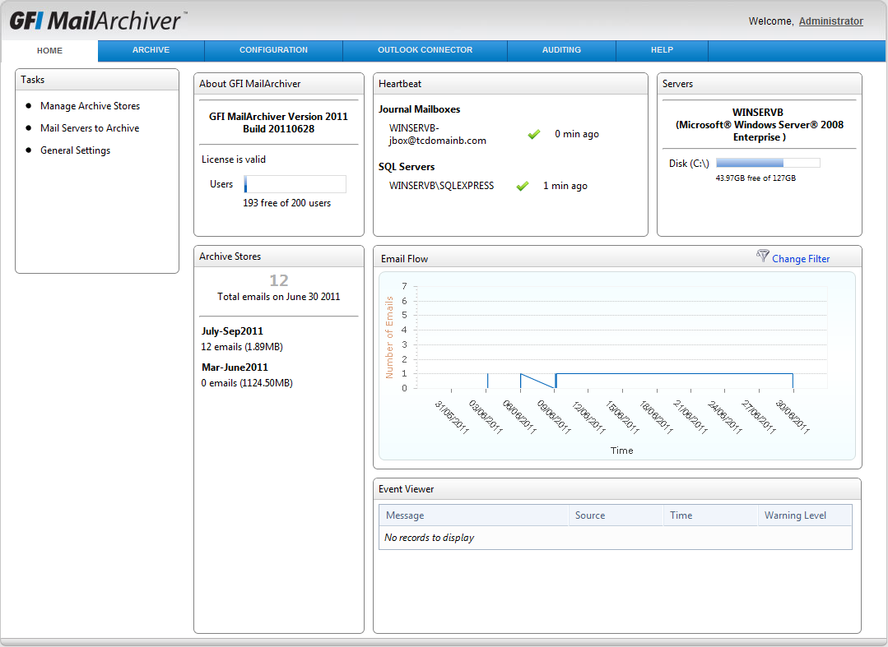Click the 'SQL Servers' heading

point(407,167)
